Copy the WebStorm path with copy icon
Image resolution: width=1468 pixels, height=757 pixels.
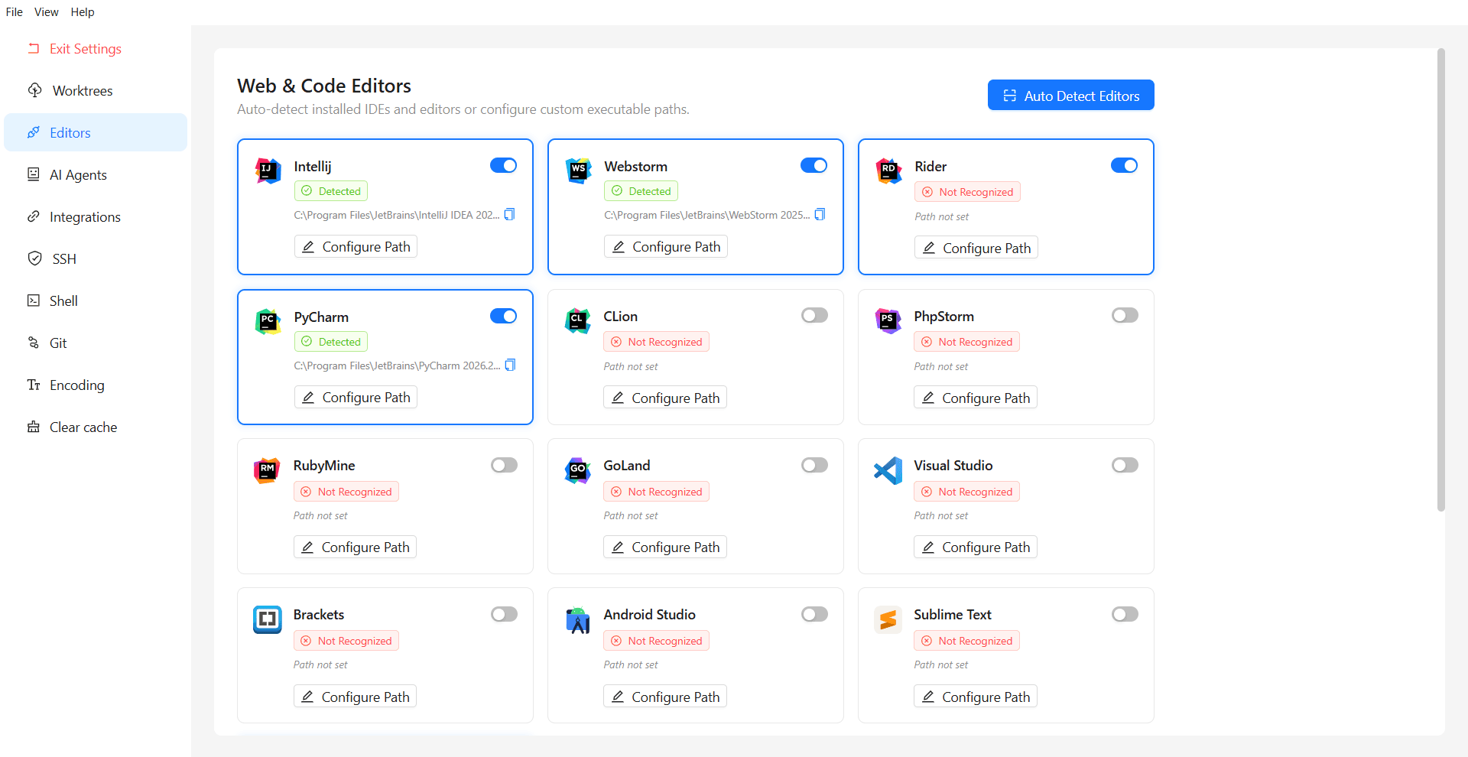[820, 214]
